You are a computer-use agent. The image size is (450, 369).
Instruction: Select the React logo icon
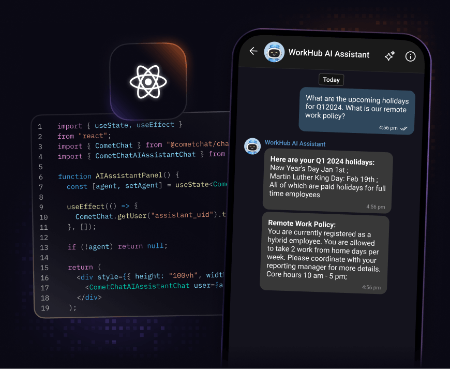coord(148,81)
